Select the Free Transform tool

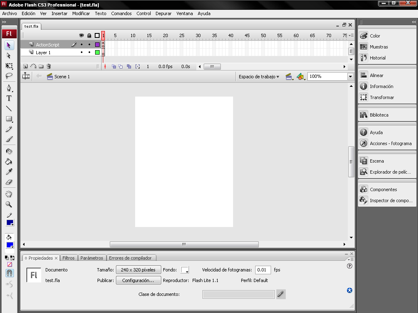click(9, 66)
